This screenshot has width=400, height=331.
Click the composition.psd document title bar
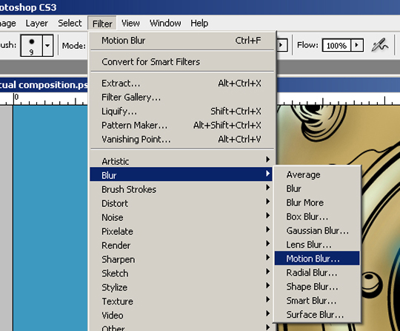pos(44,85)
